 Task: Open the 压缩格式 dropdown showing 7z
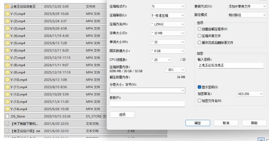pos(168,6)
